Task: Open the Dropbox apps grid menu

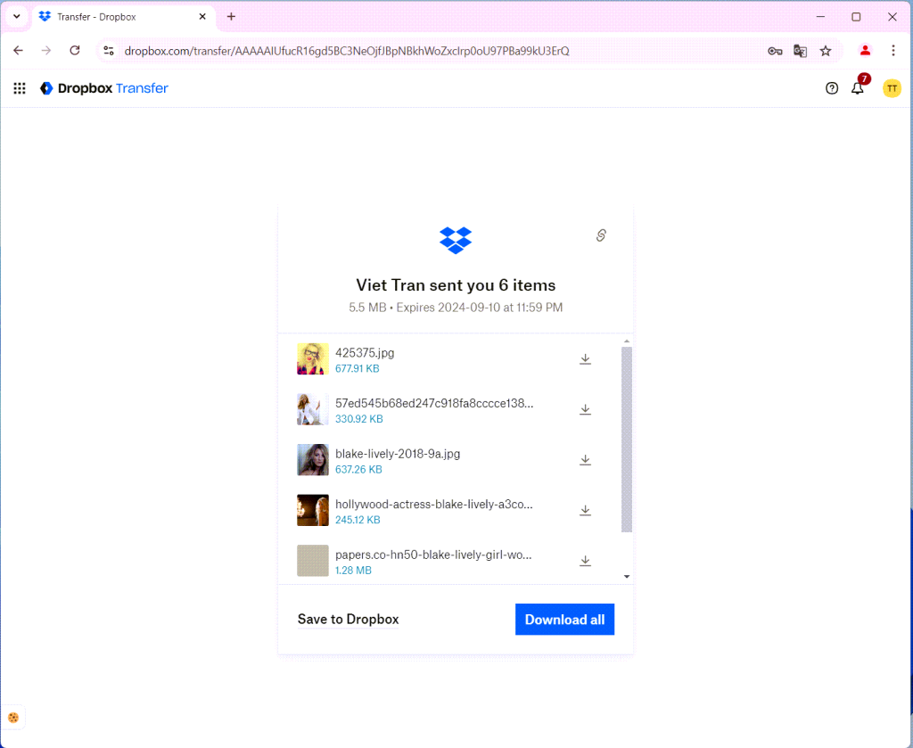Action: point(20,88)
